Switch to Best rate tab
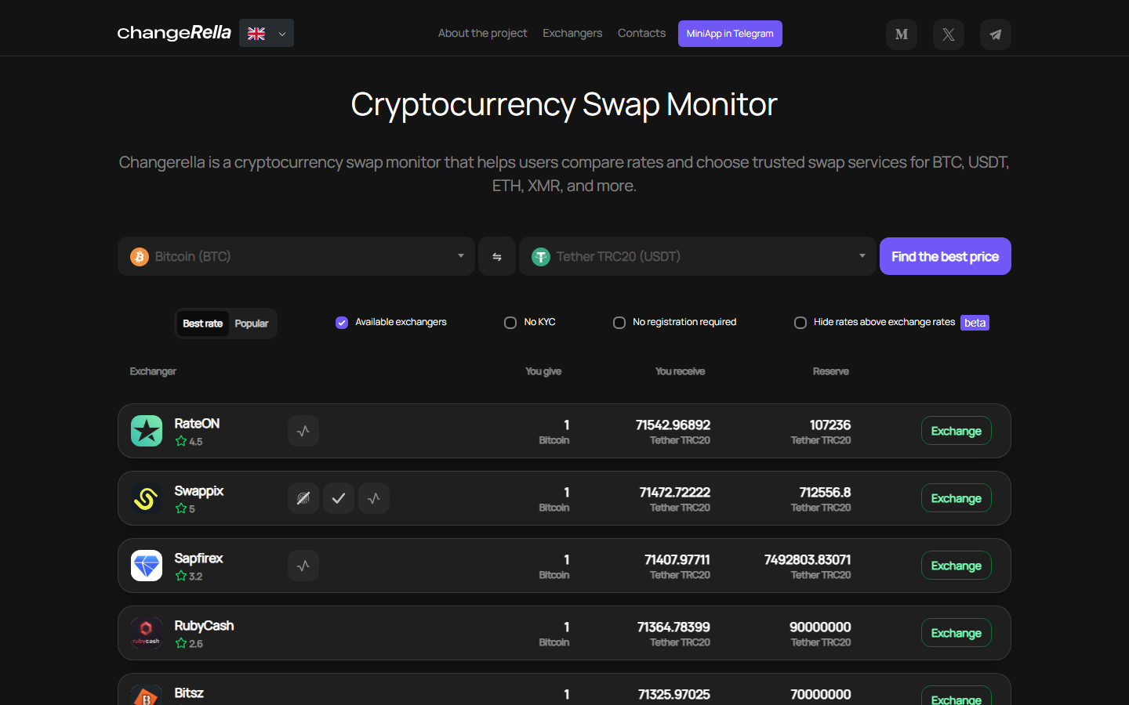The width and height of the screenshot is (1129, 705). 203,324
